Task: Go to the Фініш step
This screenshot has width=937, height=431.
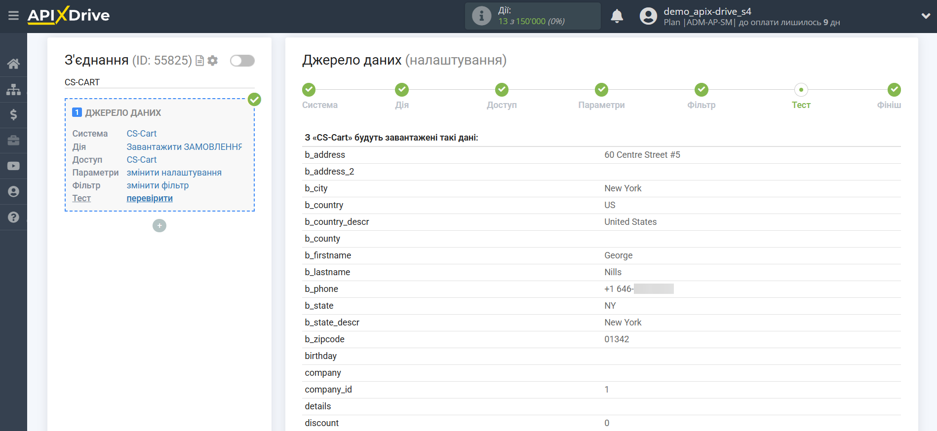Action: click(x=889, y=105)
